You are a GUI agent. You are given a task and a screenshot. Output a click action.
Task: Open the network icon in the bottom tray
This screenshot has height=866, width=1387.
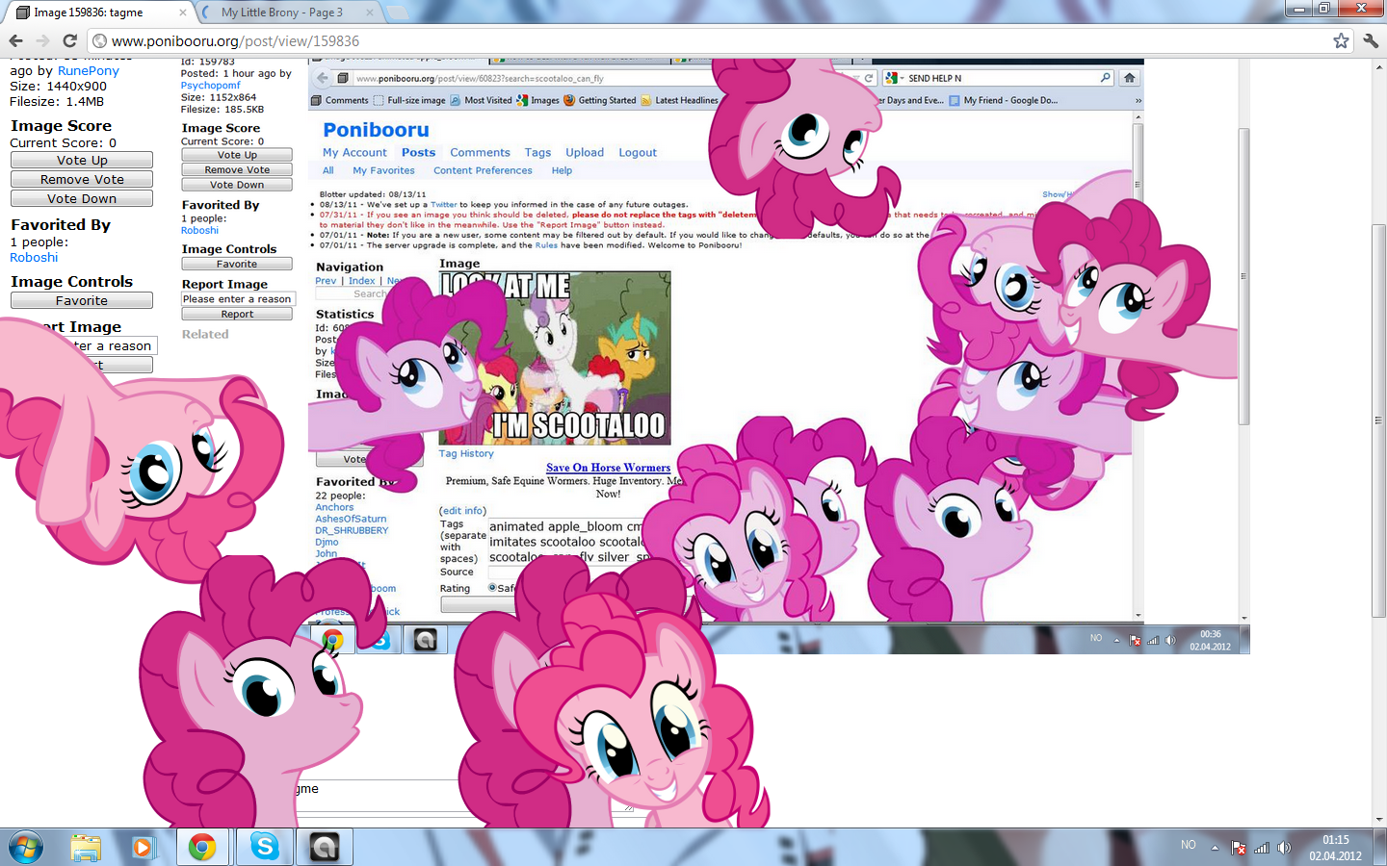click(x=1261, y=848)
